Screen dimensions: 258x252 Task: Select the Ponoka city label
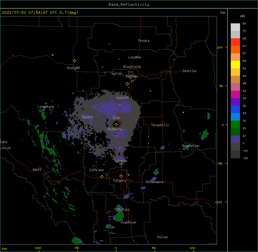144,41
